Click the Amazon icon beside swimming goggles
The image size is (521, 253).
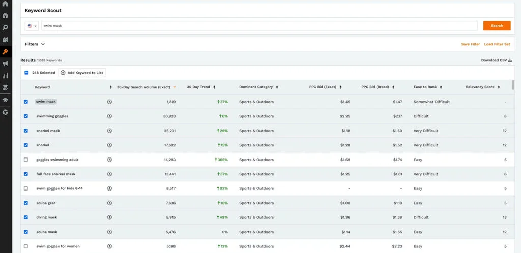pyautogui.click(x=110, y=116)
